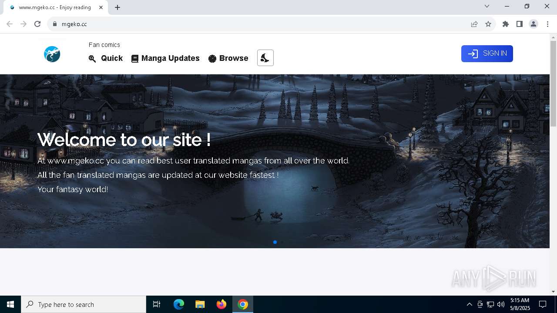Reload the current page
The image size is (557, 313).
(x=37, y=24)
